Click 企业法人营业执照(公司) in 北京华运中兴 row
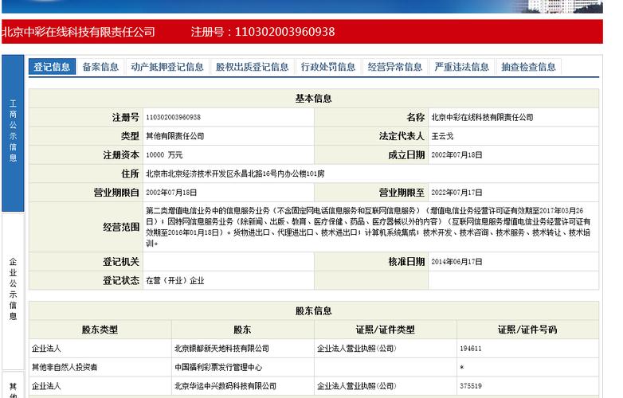Viewport: 623px width, 398px height. 356,386
